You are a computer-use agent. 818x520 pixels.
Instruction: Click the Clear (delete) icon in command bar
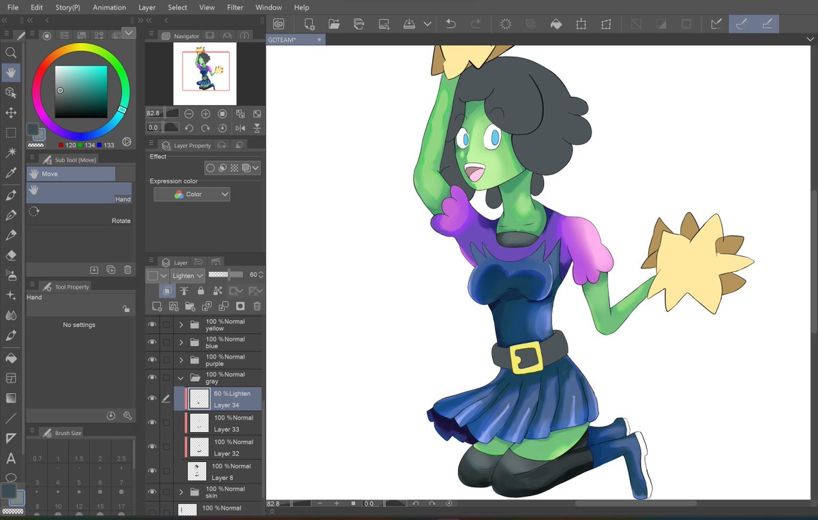tap(506, 24)
